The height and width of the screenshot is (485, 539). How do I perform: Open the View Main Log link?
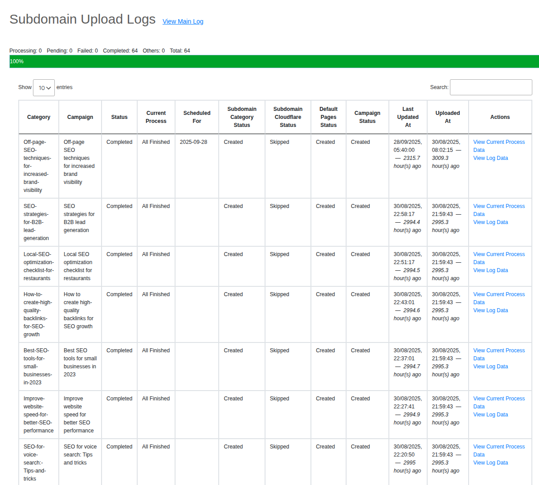tap(183, 21)
